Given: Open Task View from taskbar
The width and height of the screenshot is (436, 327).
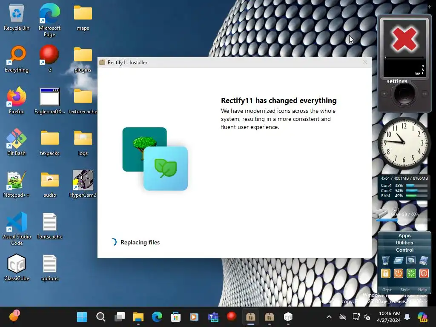Looking at the screenshot, I should [x=120, y=317].
